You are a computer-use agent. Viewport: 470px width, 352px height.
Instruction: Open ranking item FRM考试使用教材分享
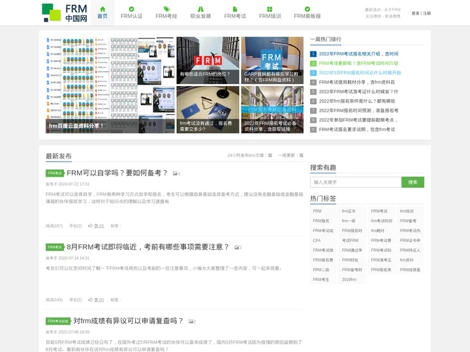tap(356, 82)
